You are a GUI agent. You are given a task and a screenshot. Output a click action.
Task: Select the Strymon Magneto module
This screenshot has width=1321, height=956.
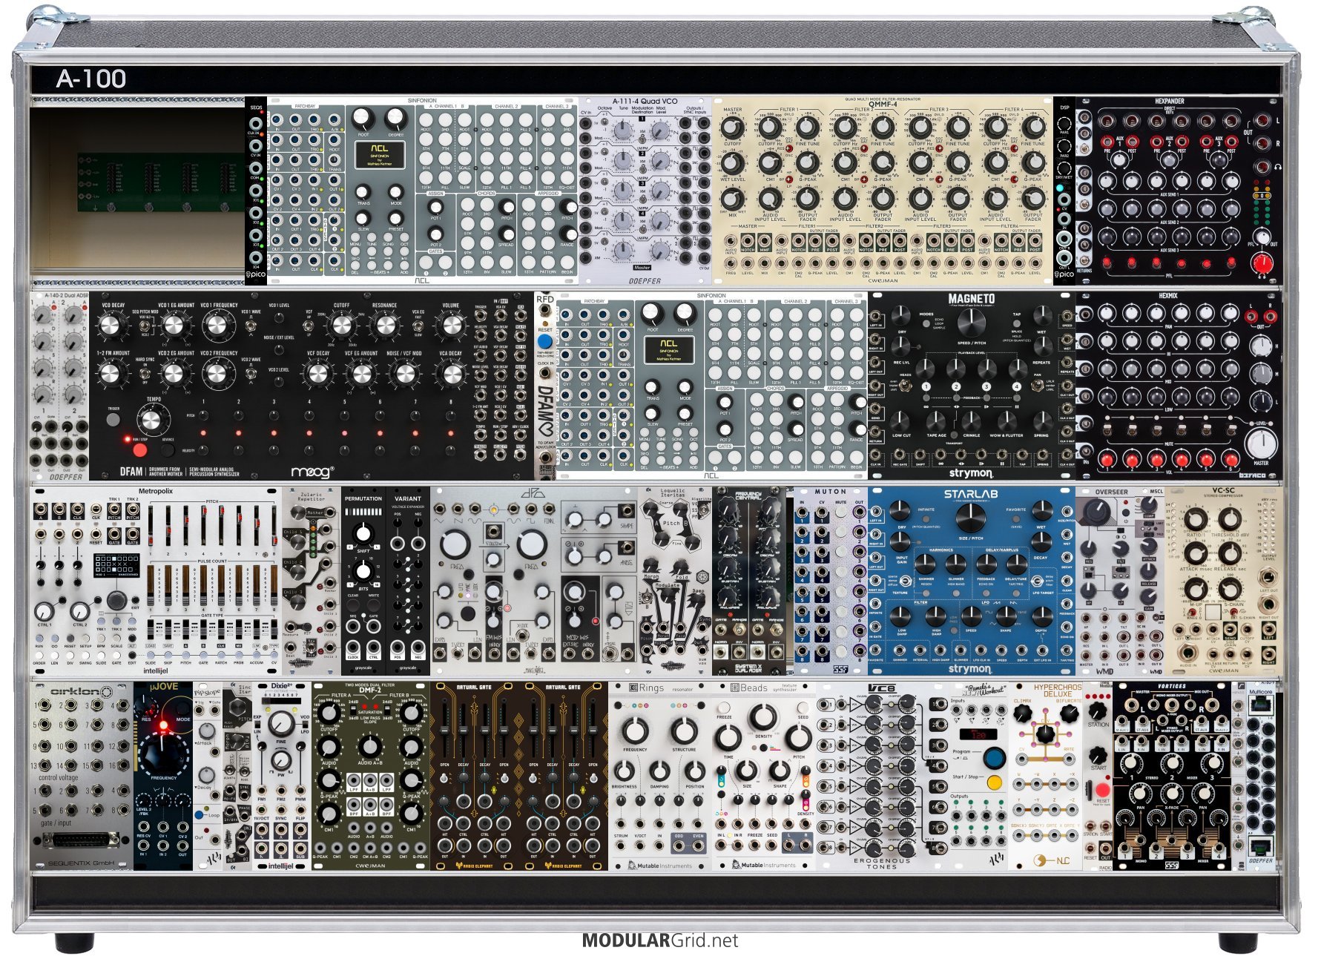tap(971, 386)
